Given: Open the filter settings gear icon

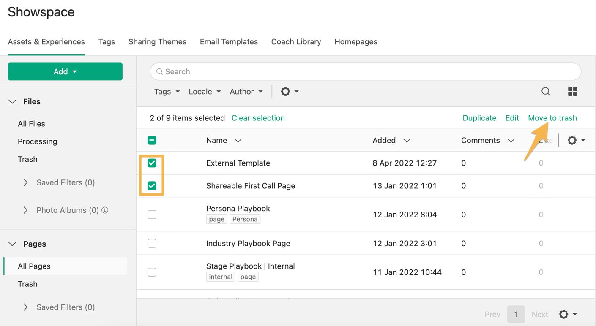Looking at the screenshot, I should (290, 92).
